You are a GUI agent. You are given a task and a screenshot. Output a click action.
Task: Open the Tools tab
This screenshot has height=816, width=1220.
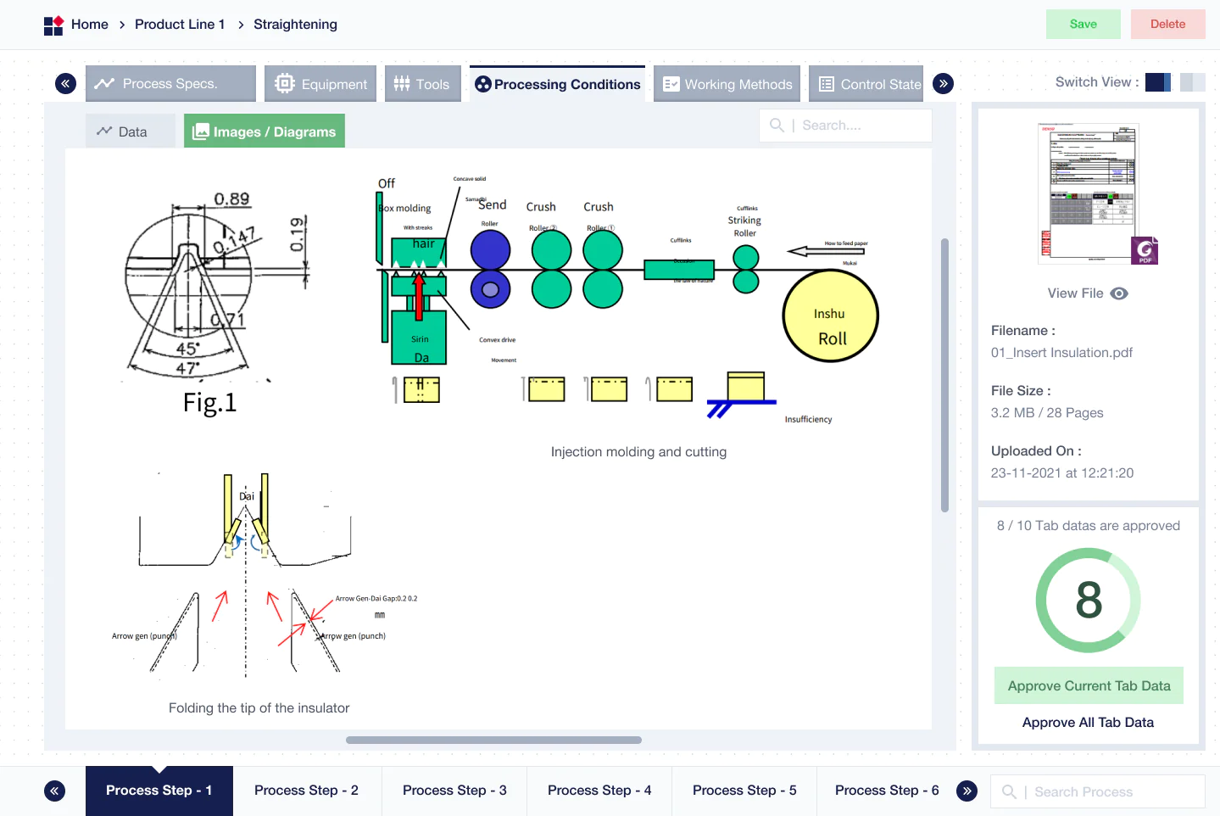(x=423, y=84)
